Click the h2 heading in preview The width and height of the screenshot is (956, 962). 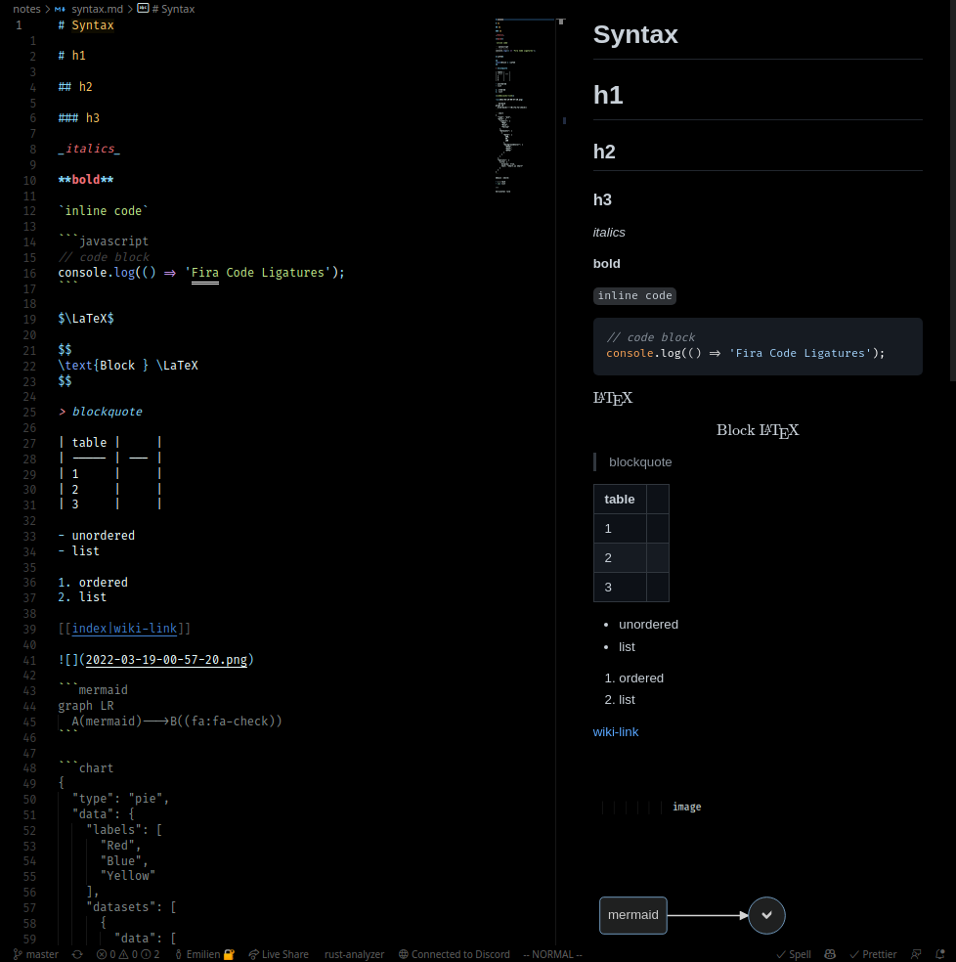click(x=604, y=152)
